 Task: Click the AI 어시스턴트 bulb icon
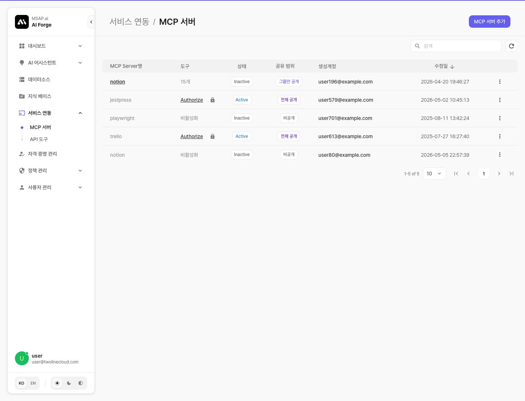coord(22,63)
